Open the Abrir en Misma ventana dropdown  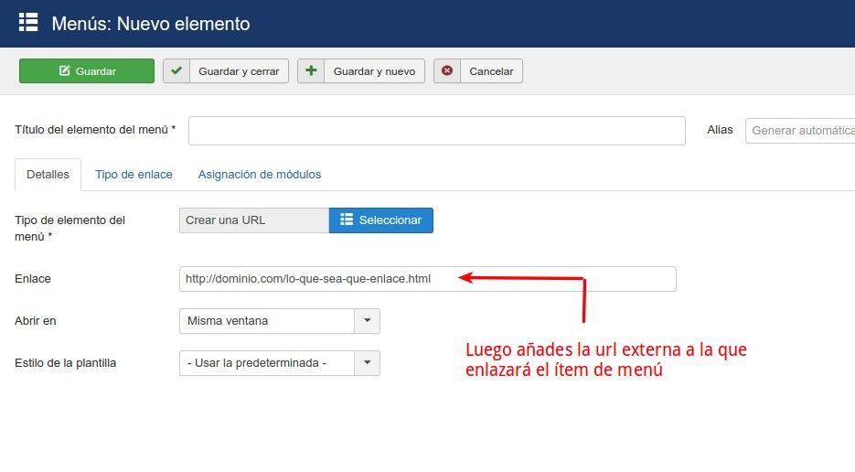(280, 321)
